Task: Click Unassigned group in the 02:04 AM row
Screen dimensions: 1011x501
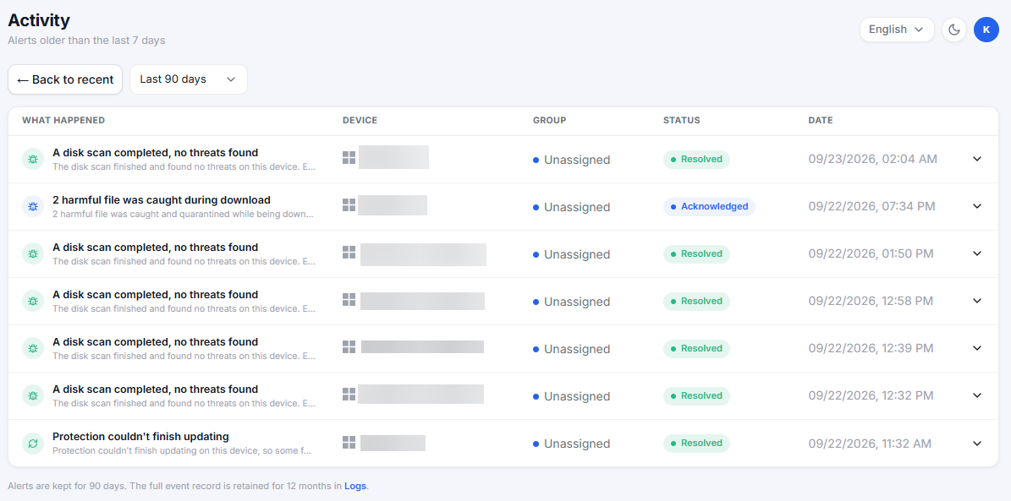Action: (x=572, y=160)
